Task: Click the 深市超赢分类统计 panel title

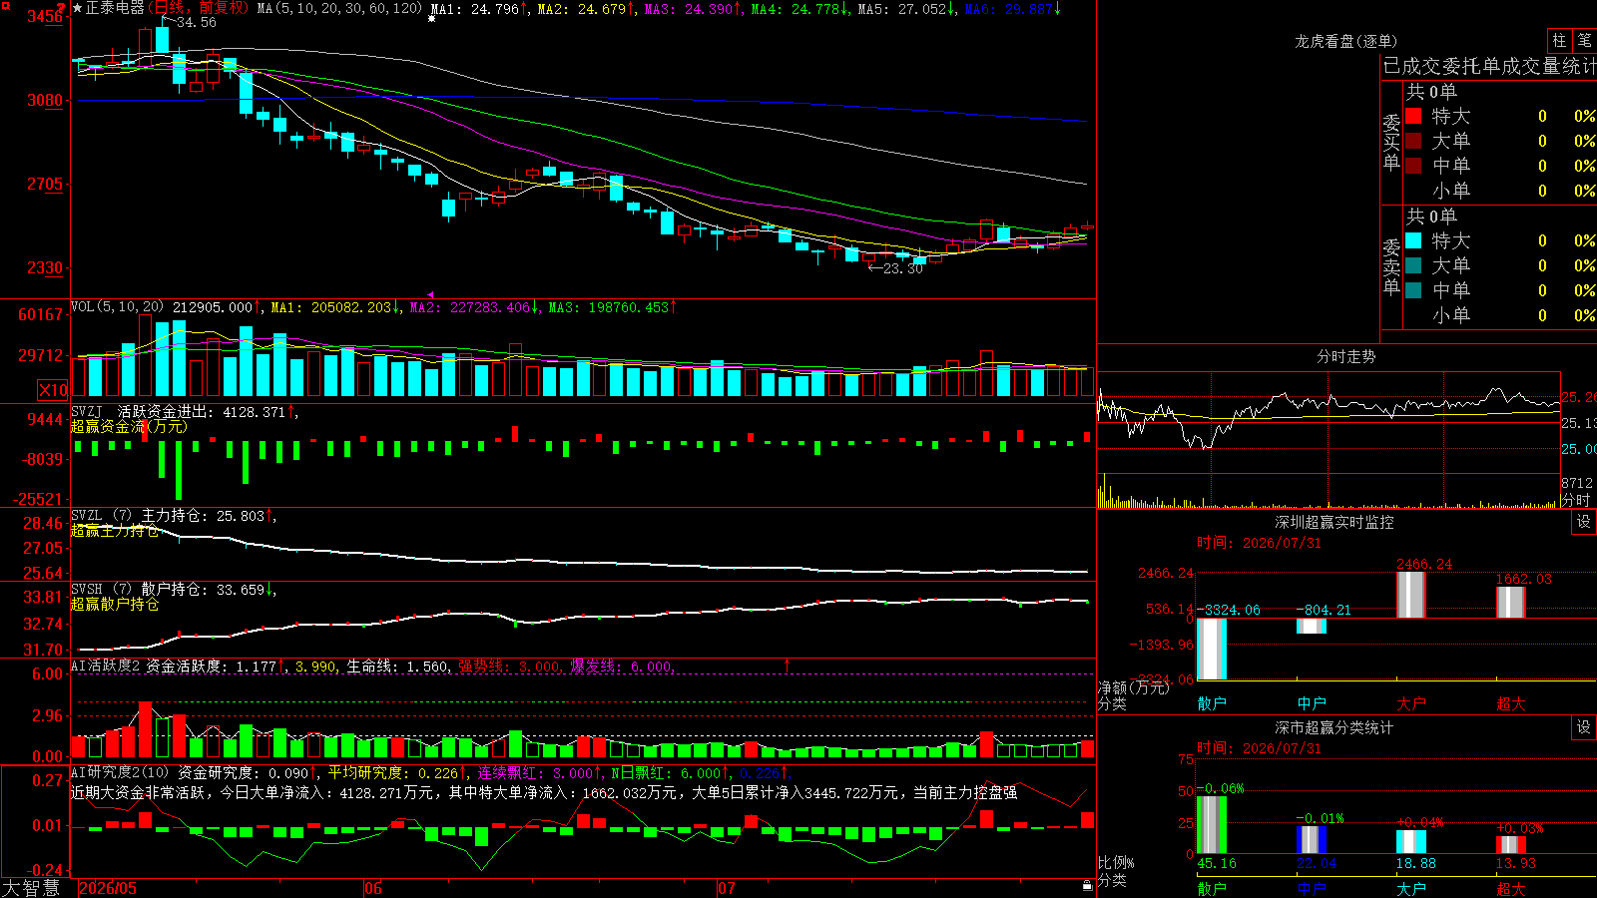Action: (1334, 727)
